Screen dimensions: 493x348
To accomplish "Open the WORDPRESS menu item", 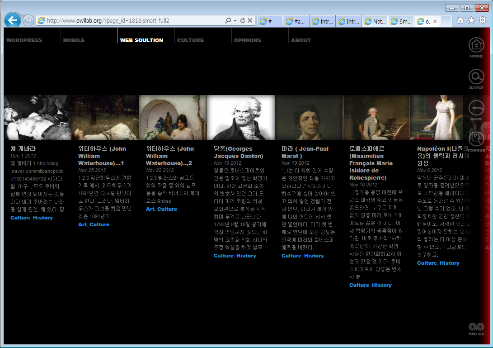I will (24, 40).
